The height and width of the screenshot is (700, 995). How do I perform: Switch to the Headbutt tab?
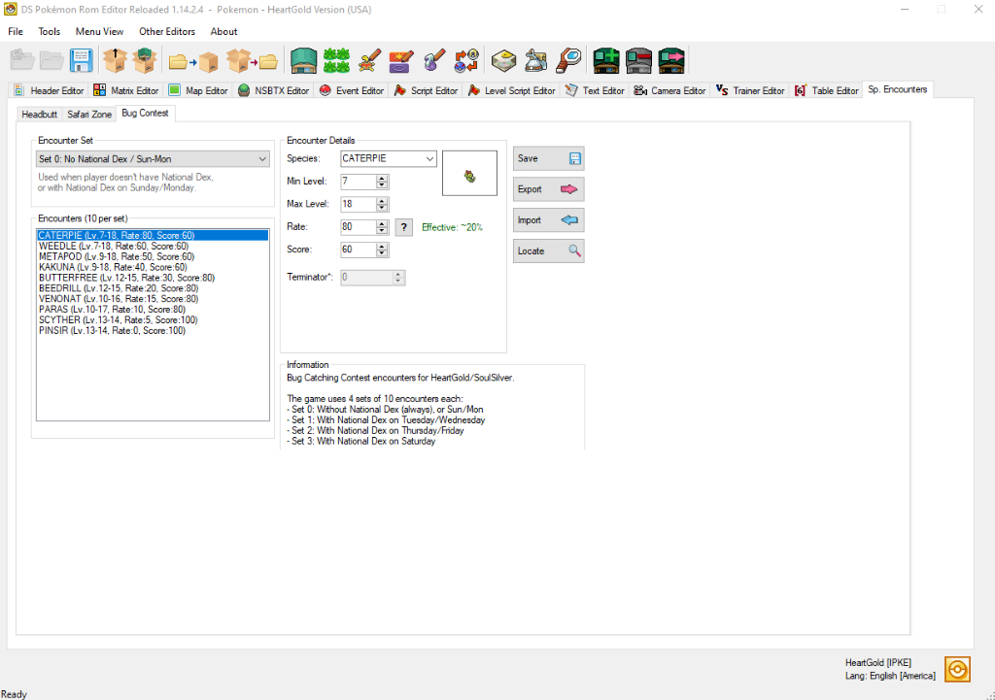point(39,114)
